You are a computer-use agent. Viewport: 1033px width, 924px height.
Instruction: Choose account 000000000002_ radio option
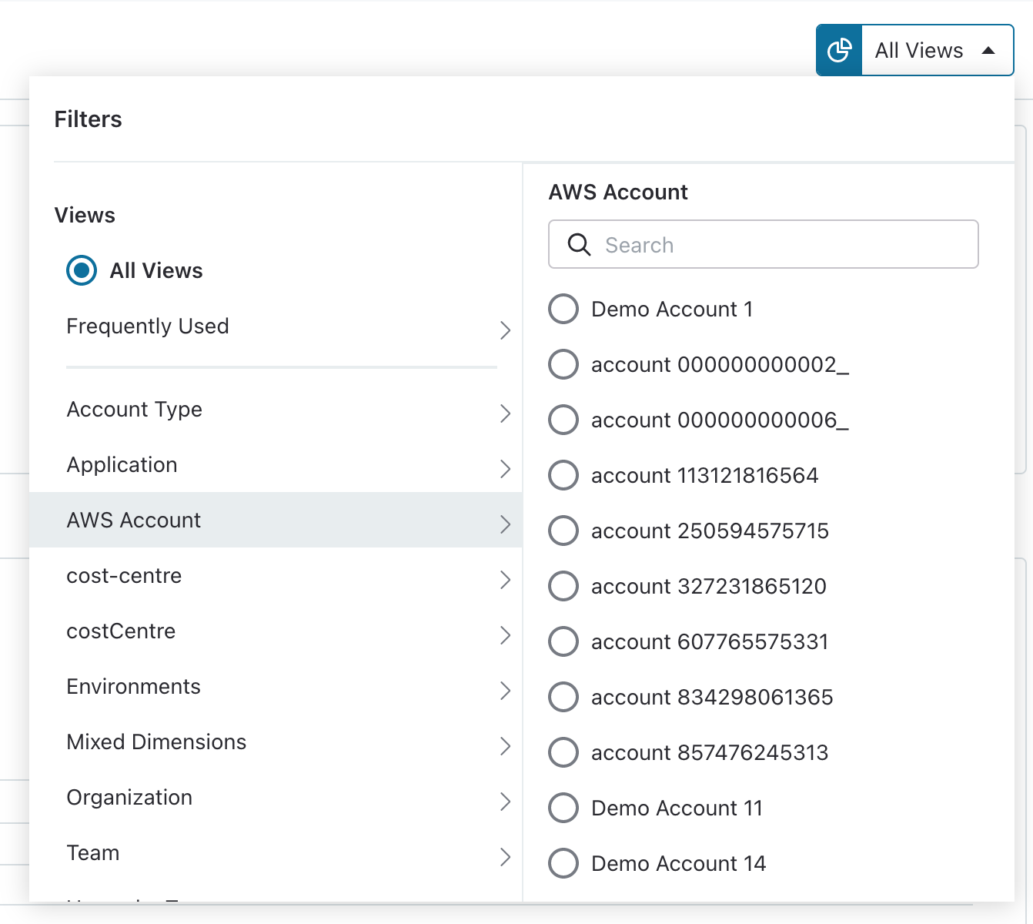[563, 364]
